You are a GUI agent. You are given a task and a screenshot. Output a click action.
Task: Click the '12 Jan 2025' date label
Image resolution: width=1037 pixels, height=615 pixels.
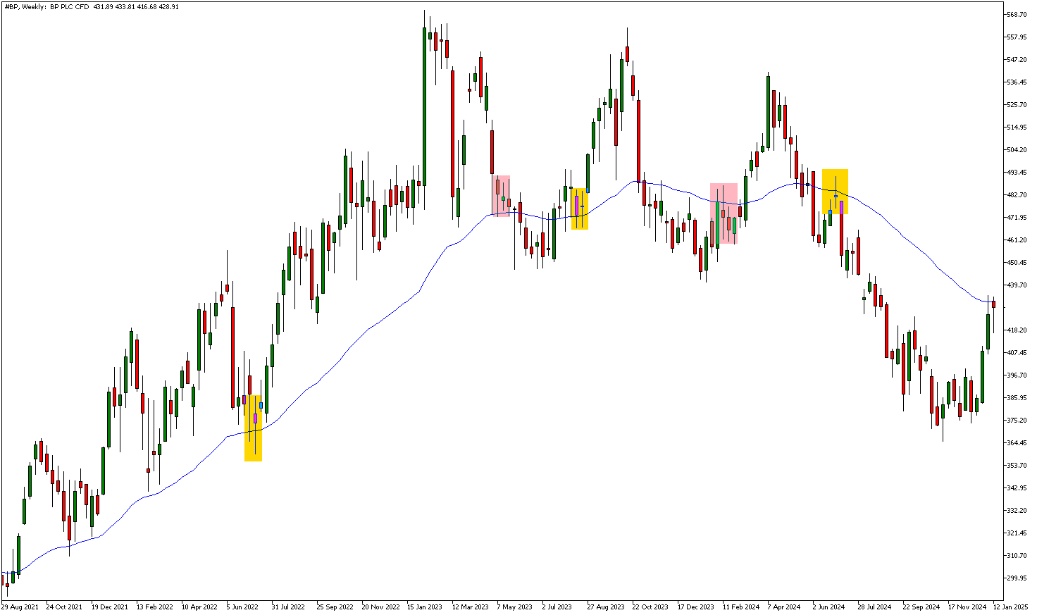pyautogui.click(x=1011, y=607)
